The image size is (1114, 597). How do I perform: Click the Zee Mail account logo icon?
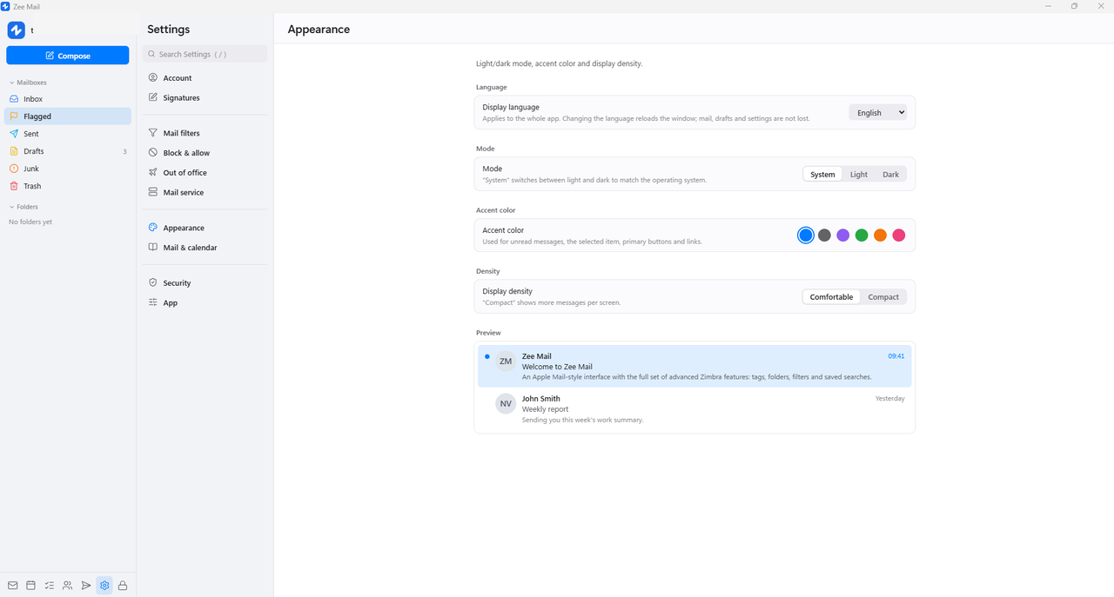(x=16, y=30)
